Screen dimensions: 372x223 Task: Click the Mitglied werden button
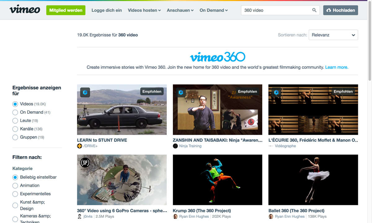pyautogui.click(x=66, y=10)
